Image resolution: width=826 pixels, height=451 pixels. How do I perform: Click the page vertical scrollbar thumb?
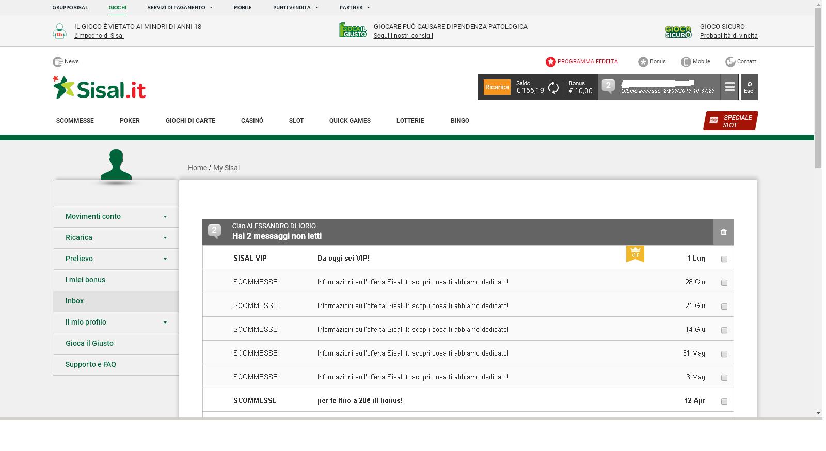(x=818, y=88)
